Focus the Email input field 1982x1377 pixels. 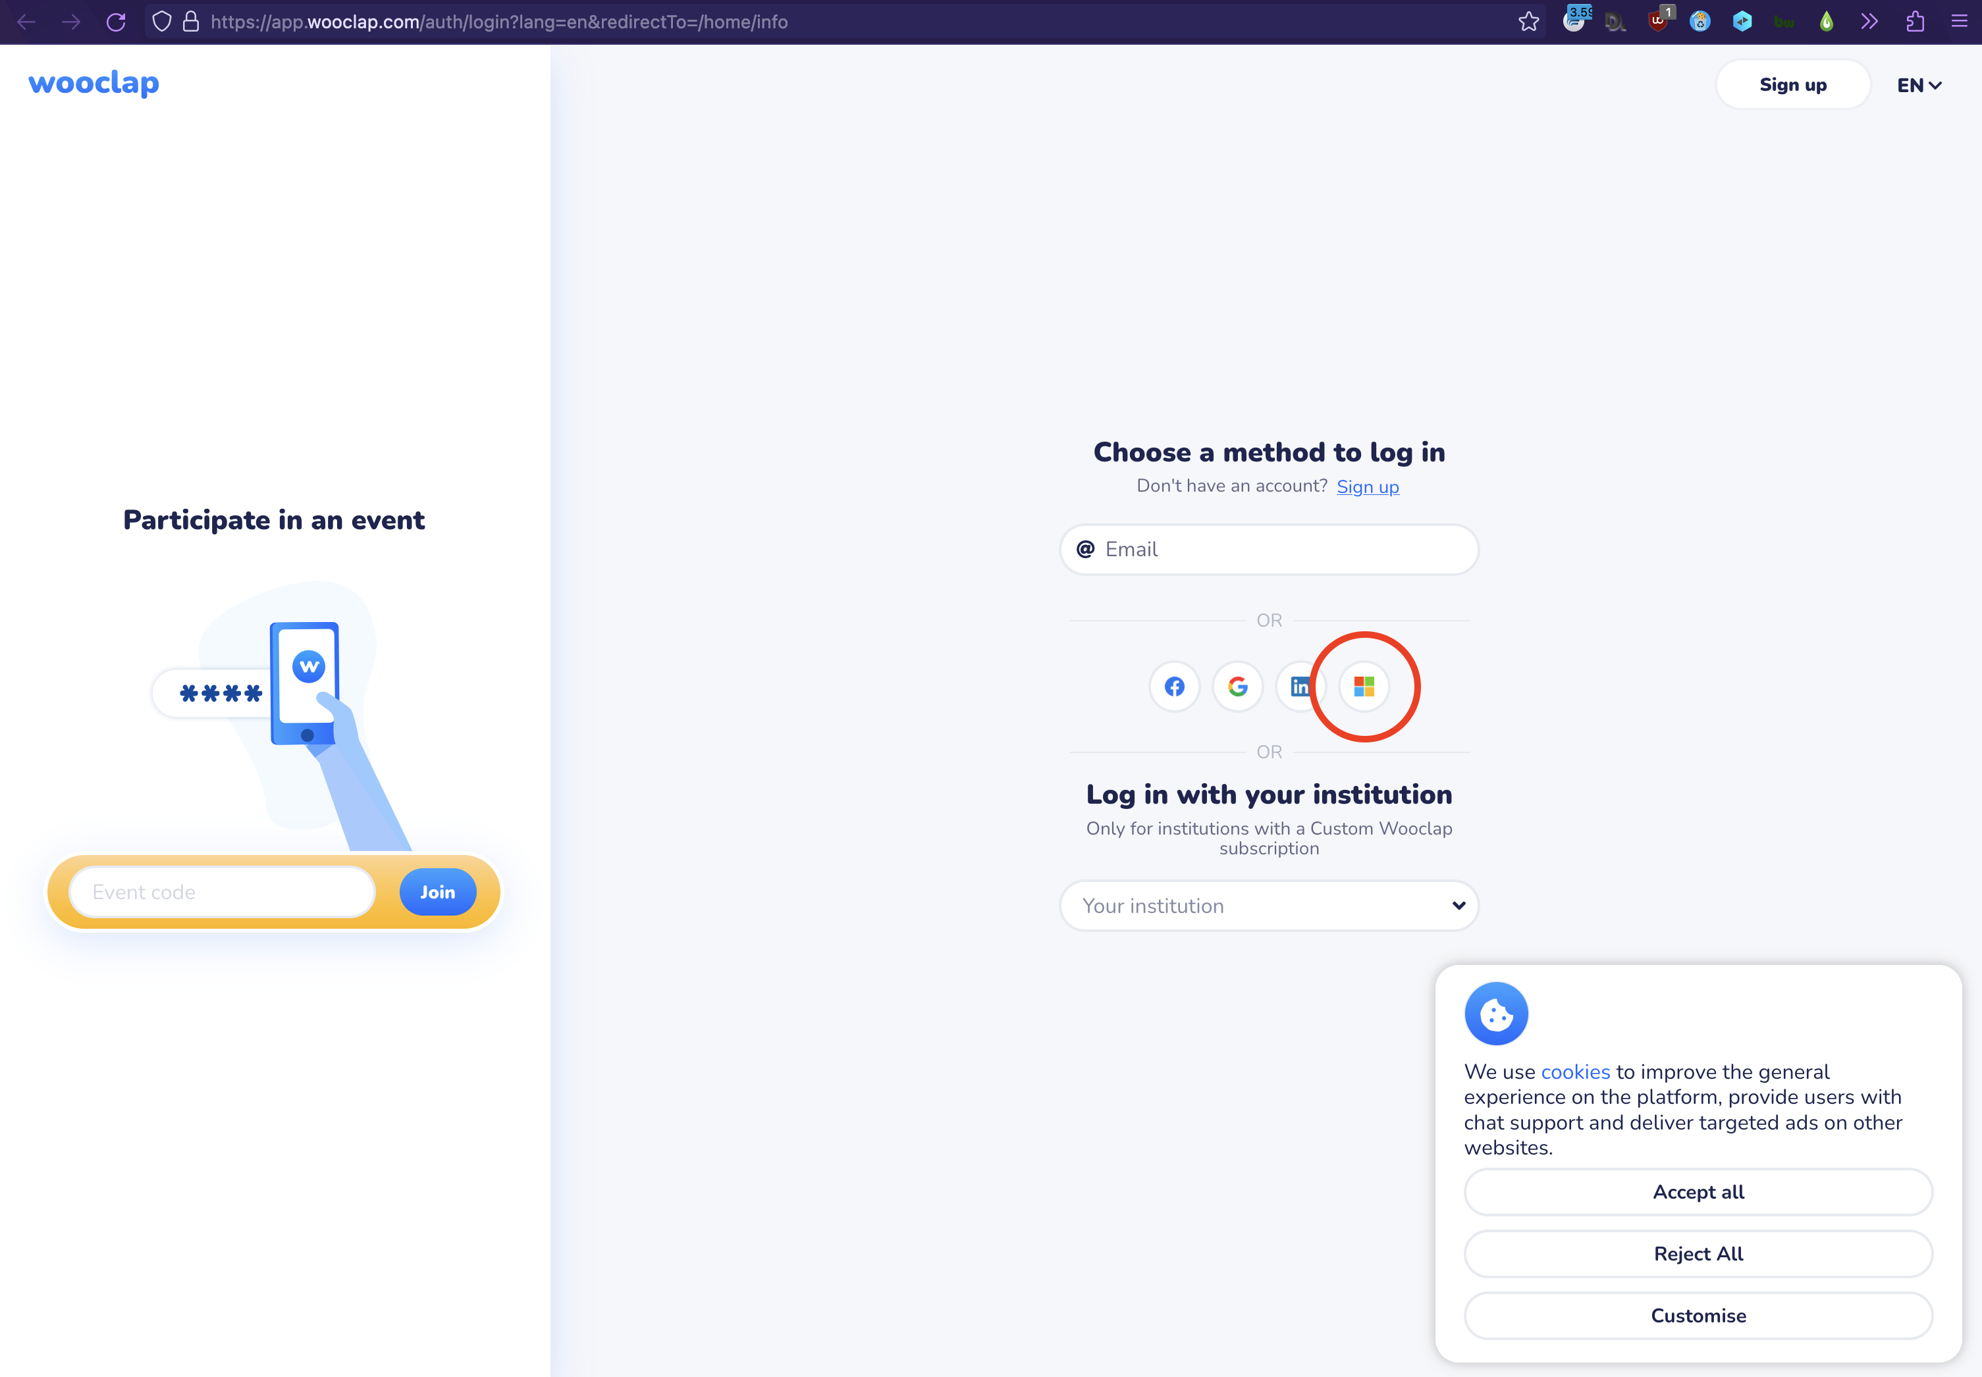point(1268,550)
